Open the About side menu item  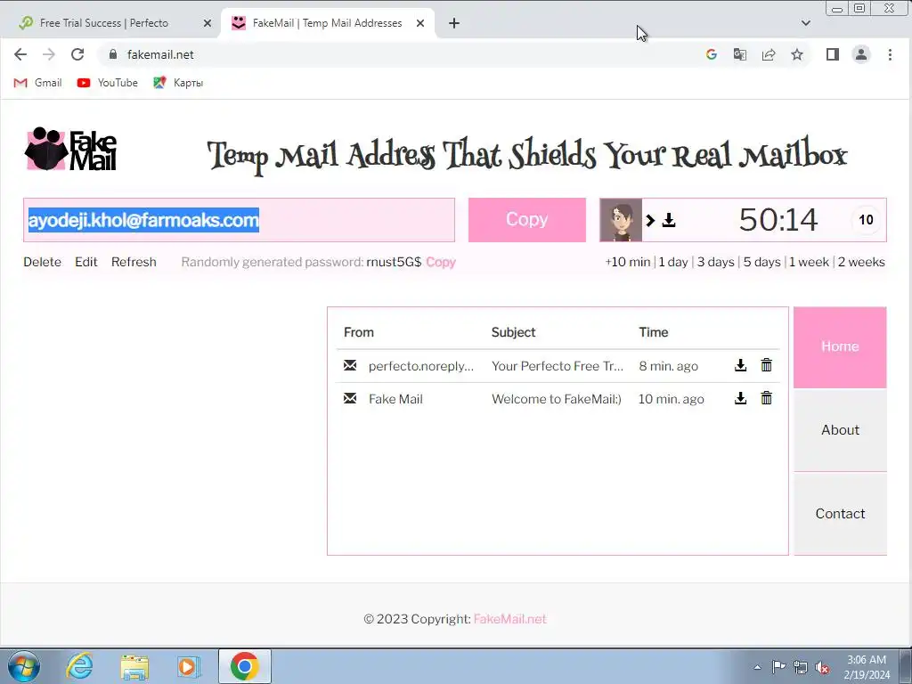(840, 430)
